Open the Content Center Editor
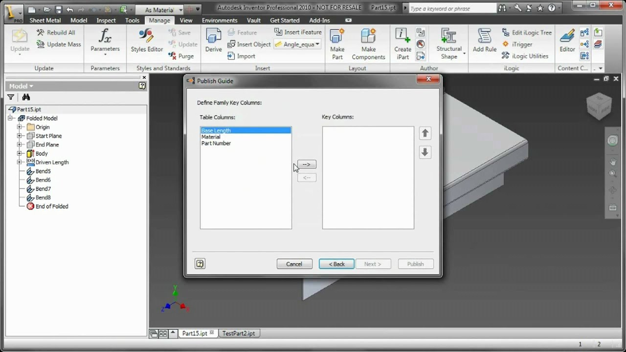This screenshot has height=352, width=626. pyautogui.click(x=567, y=40)
